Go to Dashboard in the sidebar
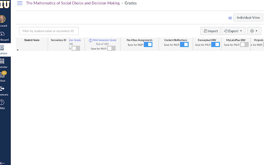264x165 pixels. [x=3, y=36]
